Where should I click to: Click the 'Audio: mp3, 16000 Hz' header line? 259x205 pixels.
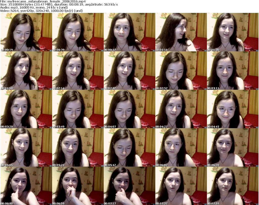34,8
